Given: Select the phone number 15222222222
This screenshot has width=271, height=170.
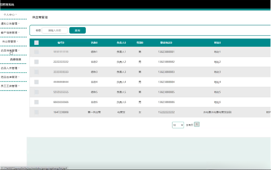Looking at the screenshot, I should coord(166,112).
